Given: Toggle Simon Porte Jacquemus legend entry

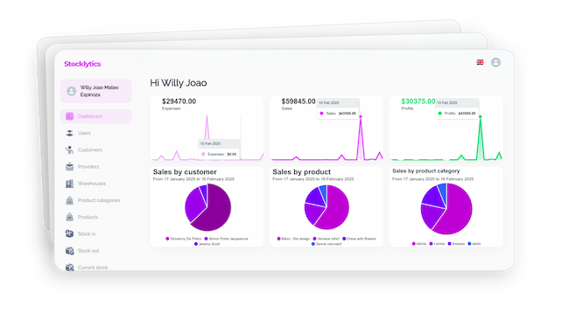Looking at the screenshot, I should point(226,239).
